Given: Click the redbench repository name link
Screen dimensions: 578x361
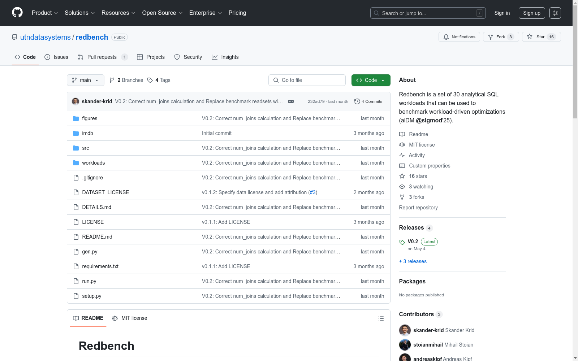Looking at the screenshot, I should (x=92, y=37).
